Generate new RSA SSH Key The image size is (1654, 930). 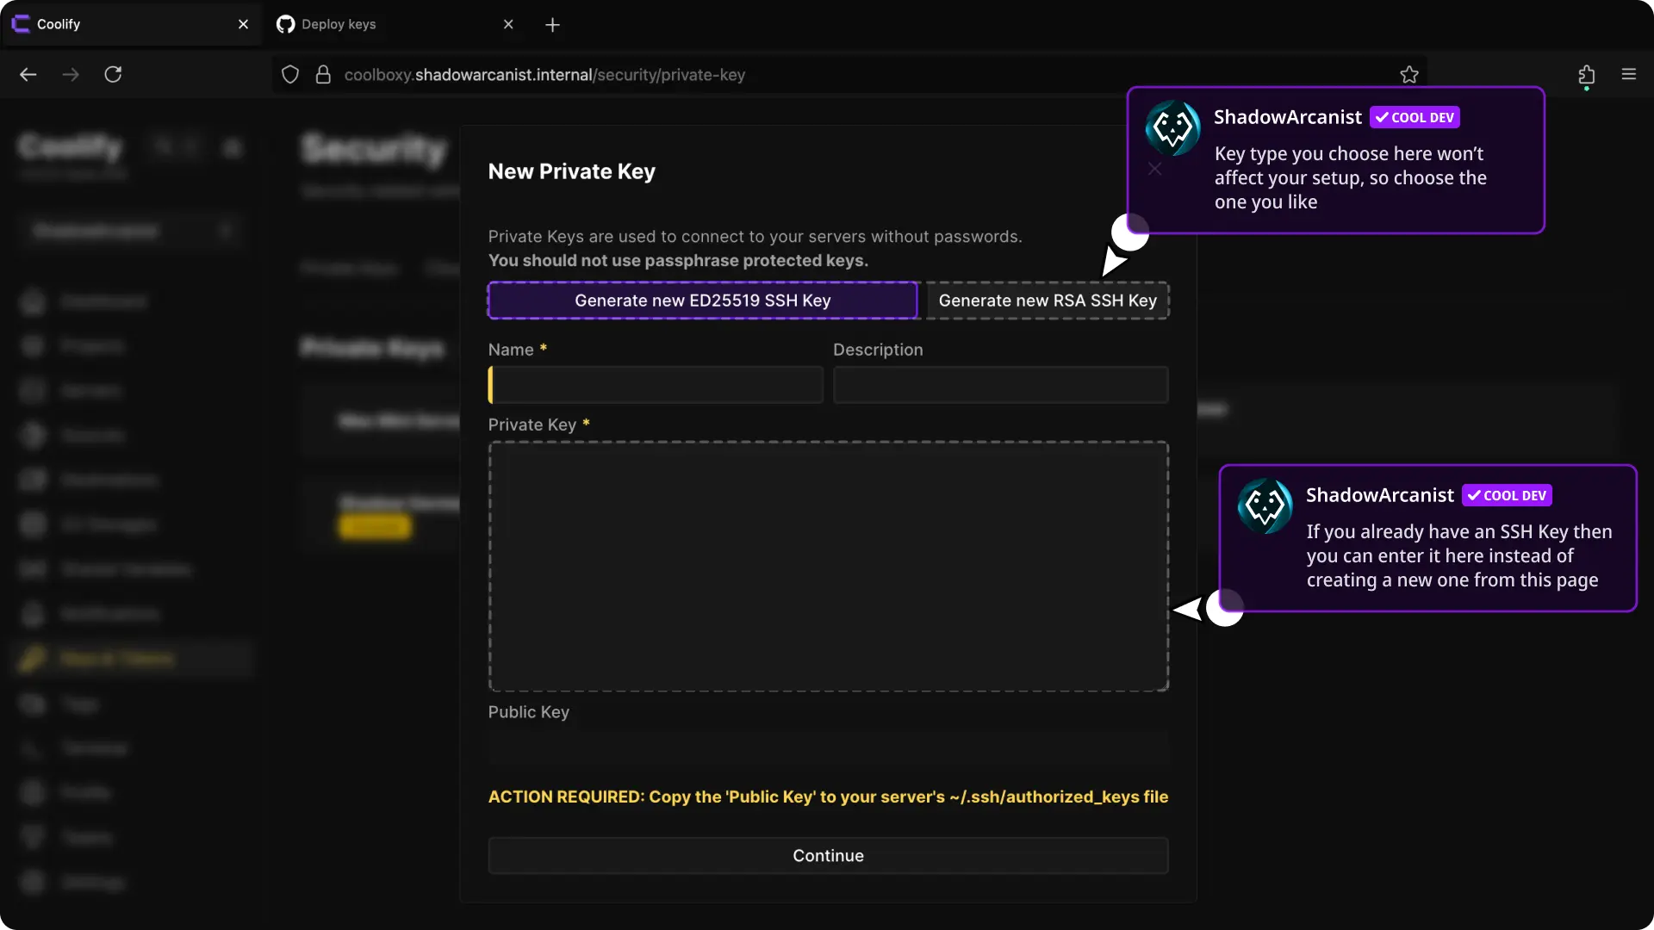point(1047,301)
